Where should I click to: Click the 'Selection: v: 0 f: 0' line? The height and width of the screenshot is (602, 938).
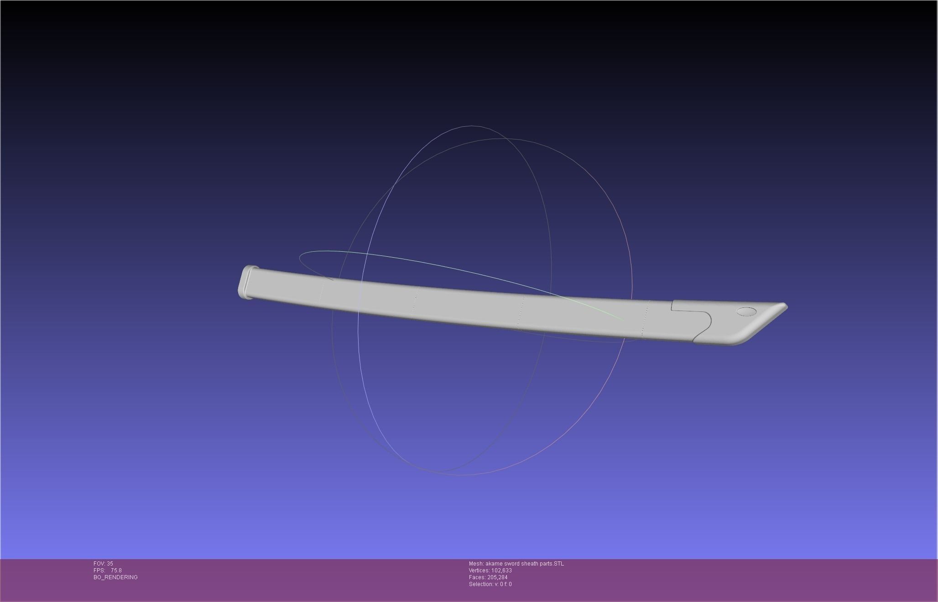490,584
